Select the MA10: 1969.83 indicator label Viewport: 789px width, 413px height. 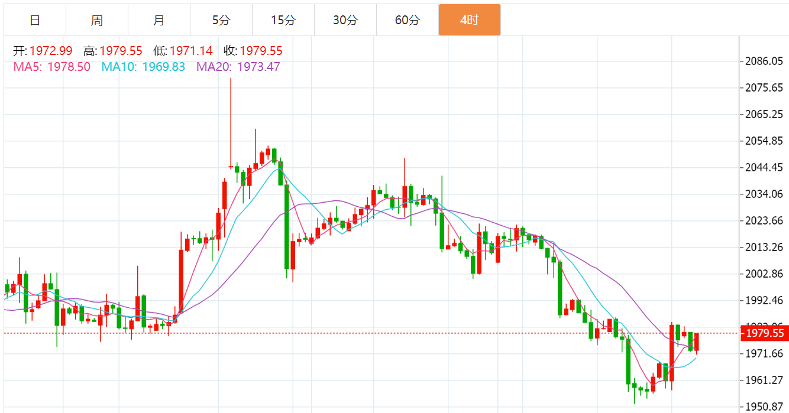[144, 67]
